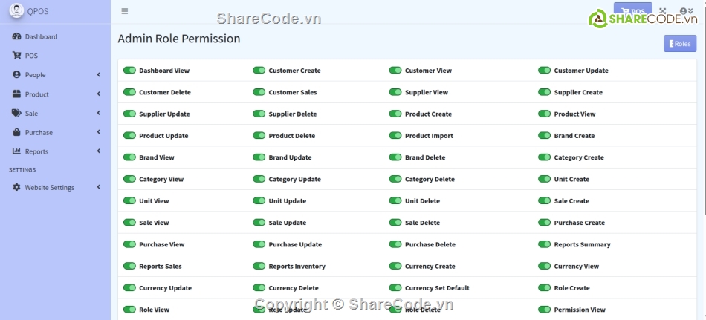Toggle the Unit Create permission switch
Image resolution: width=706 pixels, height=320 pixels.
544,179
